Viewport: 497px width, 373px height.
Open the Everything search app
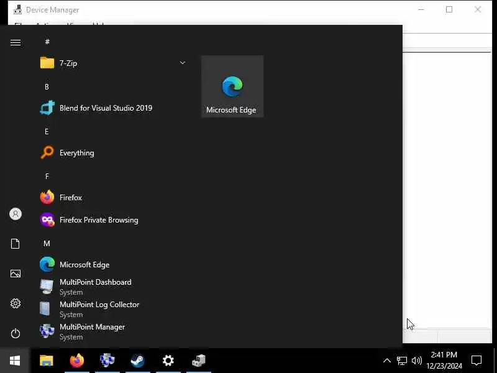pyautogui.click(x=112, y=153)
